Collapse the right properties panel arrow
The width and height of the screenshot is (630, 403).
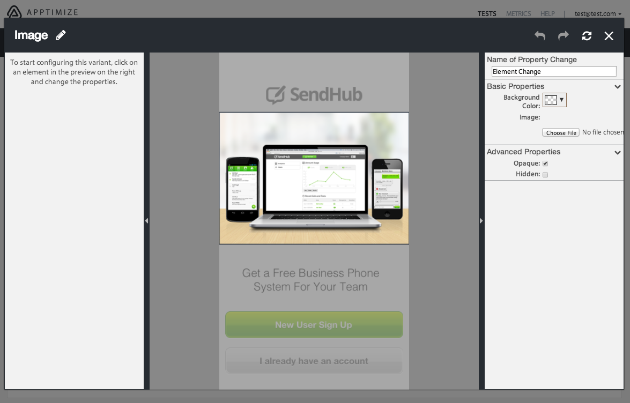[481, 221]
